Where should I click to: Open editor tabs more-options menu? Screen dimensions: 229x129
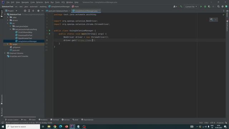coord(224,11)
